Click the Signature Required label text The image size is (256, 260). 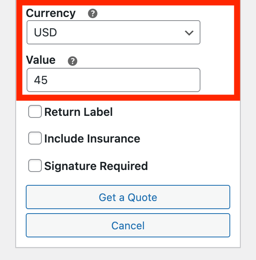tap(96, 166)
